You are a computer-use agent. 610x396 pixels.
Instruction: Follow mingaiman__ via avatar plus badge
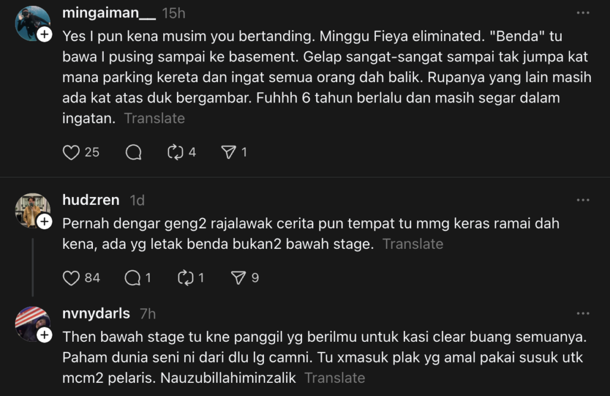click(x=45, y=35)
